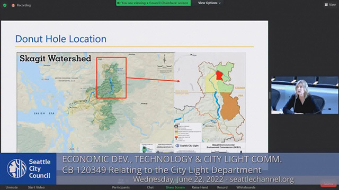Click the orange region on the right map

tap(230, 106)
